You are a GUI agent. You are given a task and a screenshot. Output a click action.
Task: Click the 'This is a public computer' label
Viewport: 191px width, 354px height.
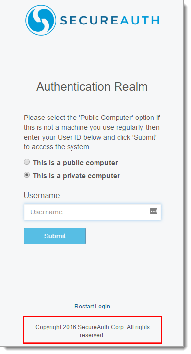coord(75,163)
